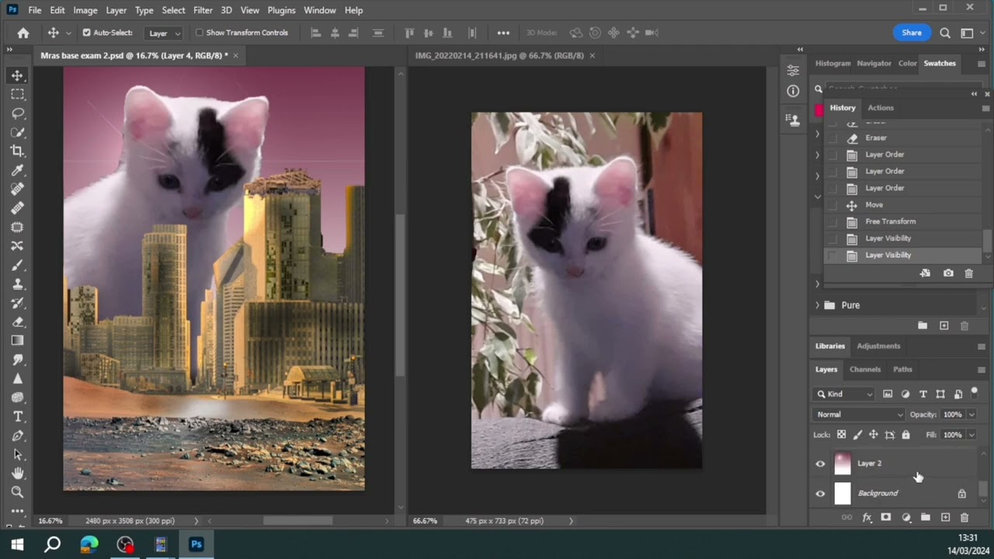Open Fill slider dropdown arrow
Viewport: 994px width, 559px height.
971,435
